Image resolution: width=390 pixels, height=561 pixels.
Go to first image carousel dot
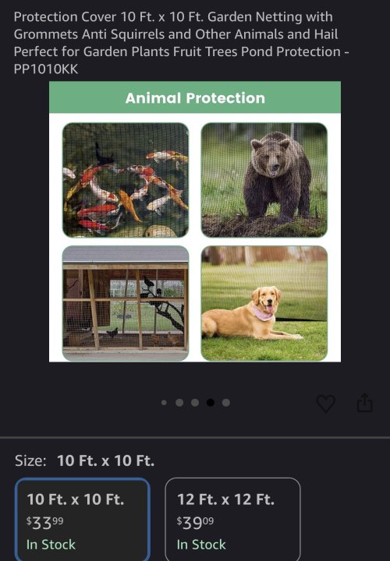pyautogui.click(x=164, y=403)
